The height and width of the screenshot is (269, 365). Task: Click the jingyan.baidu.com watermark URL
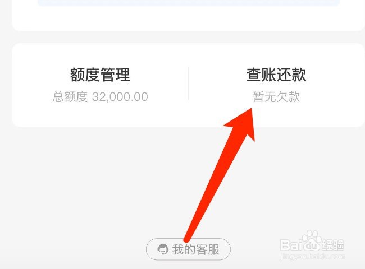click(x=312, y=257)
